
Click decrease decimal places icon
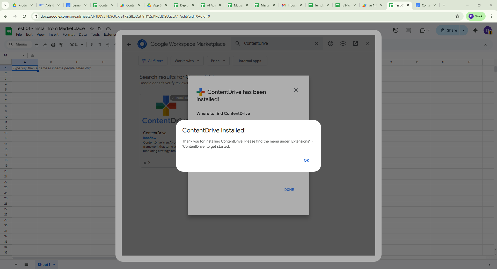coord(108,44)
